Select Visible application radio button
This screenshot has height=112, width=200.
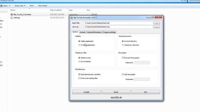tap(79, 41)
